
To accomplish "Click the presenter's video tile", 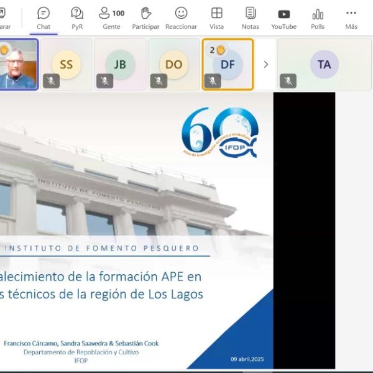I will click(19, 65).
